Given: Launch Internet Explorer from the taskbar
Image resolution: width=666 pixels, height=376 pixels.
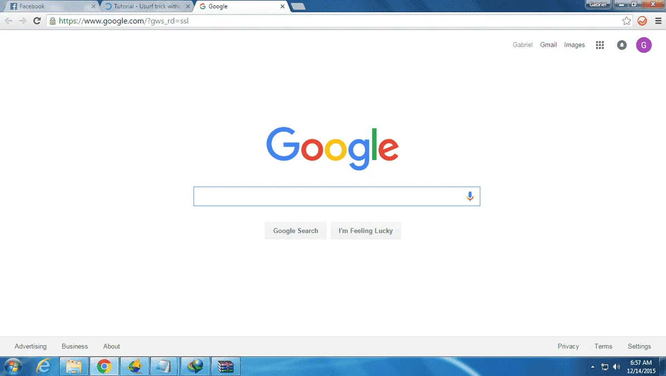Looking at the screenshot, I should pos(43,366).
